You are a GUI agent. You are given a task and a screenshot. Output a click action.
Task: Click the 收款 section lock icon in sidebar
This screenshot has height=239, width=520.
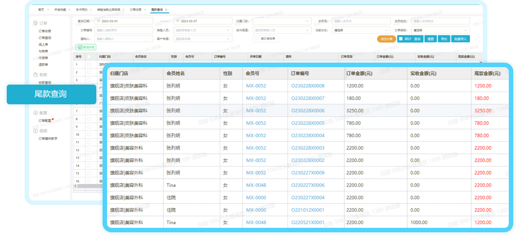coord(35,75)
